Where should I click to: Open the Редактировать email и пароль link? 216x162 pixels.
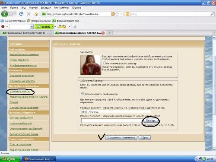point(29,97)
